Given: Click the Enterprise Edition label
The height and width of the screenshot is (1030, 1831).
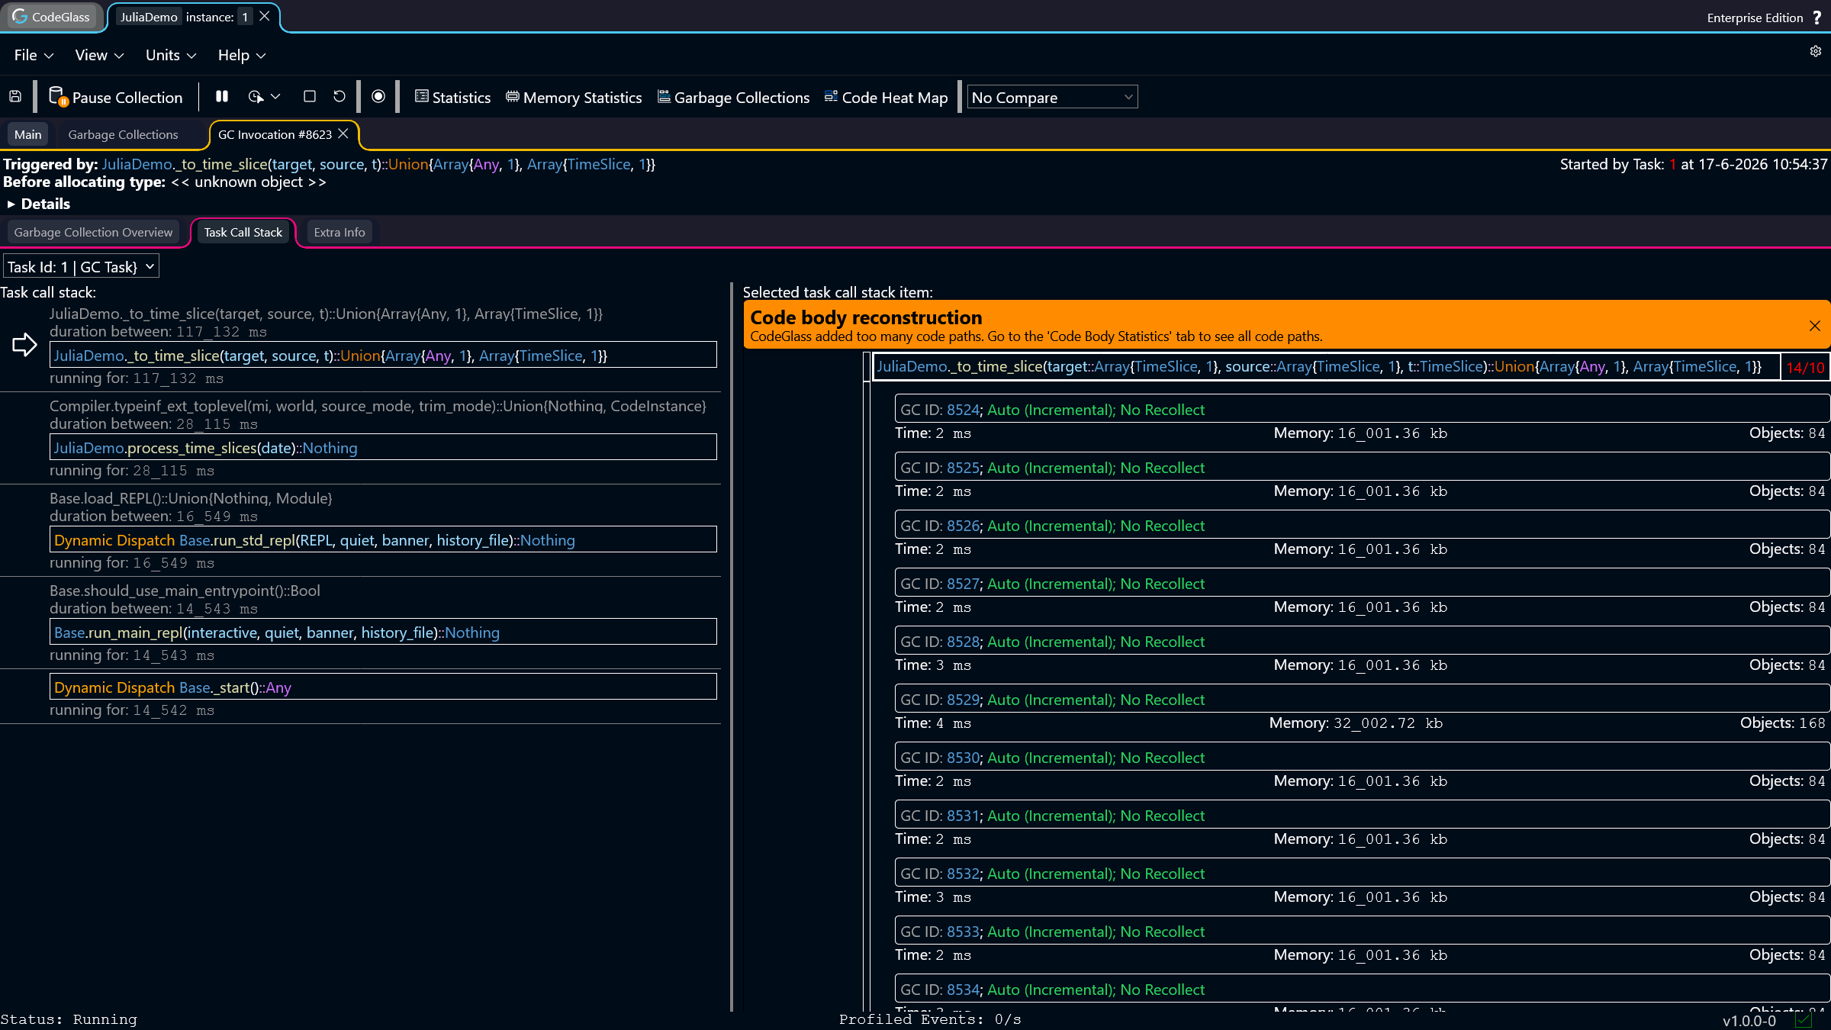Looking at the screenshot, I should point(1755,18).
